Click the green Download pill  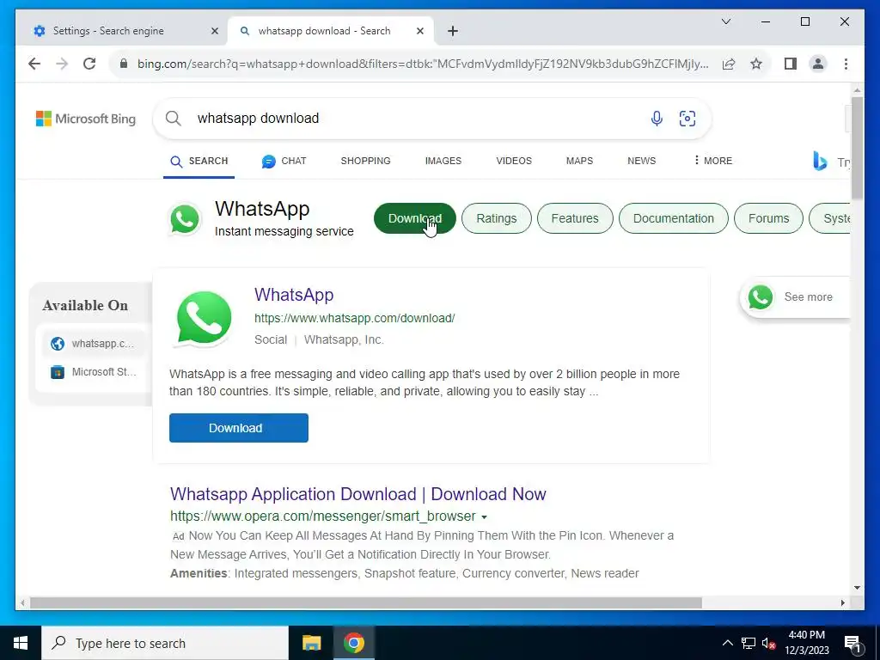[x=415, y=218]
